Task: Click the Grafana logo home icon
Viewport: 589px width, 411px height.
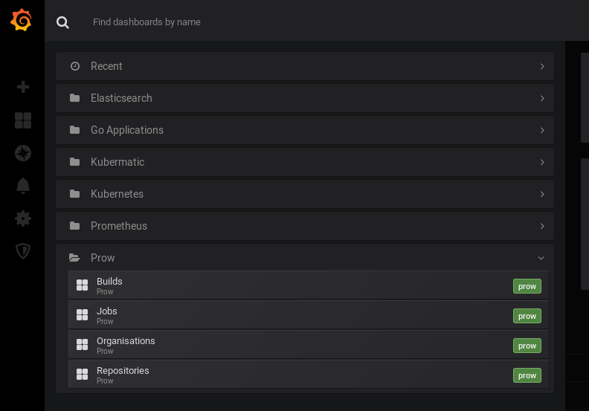Action: 22,21
